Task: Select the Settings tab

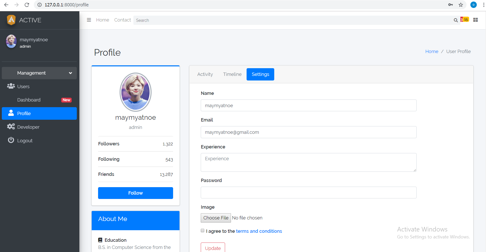Action: [x=260, y=74]
